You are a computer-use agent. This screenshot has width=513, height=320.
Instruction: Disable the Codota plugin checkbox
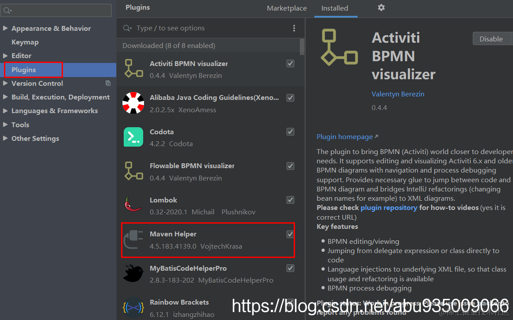pyautogui.click(x=290, y=132)
